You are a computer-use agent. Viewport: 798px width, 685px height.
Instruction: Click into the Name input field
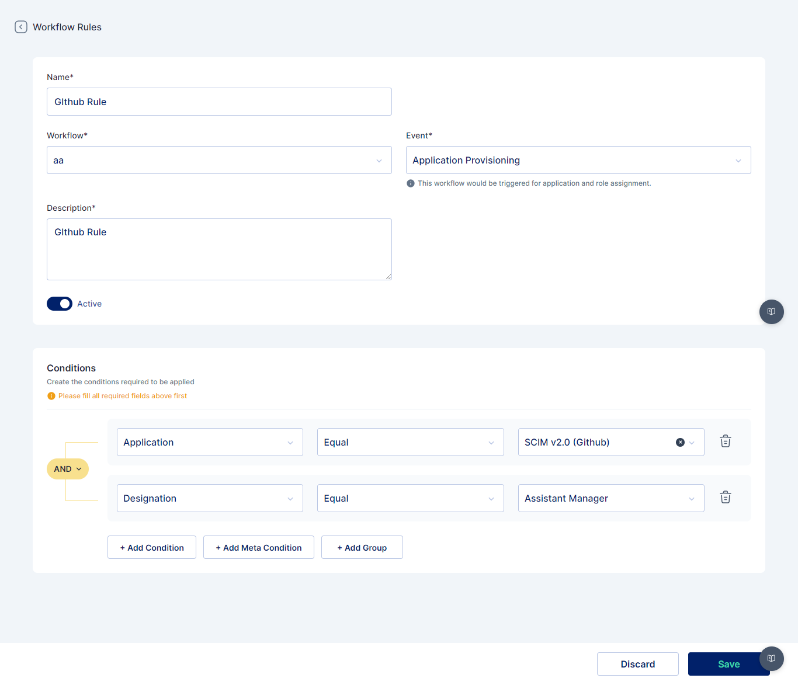(219, 102)
